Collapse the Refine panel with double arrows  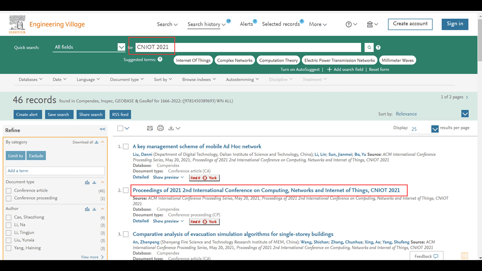point(102,129)
